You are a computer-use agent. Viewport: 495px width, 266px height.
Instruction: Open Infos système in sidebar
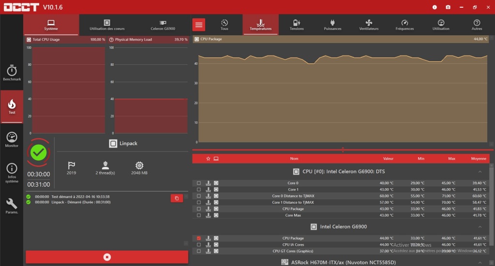12,173
